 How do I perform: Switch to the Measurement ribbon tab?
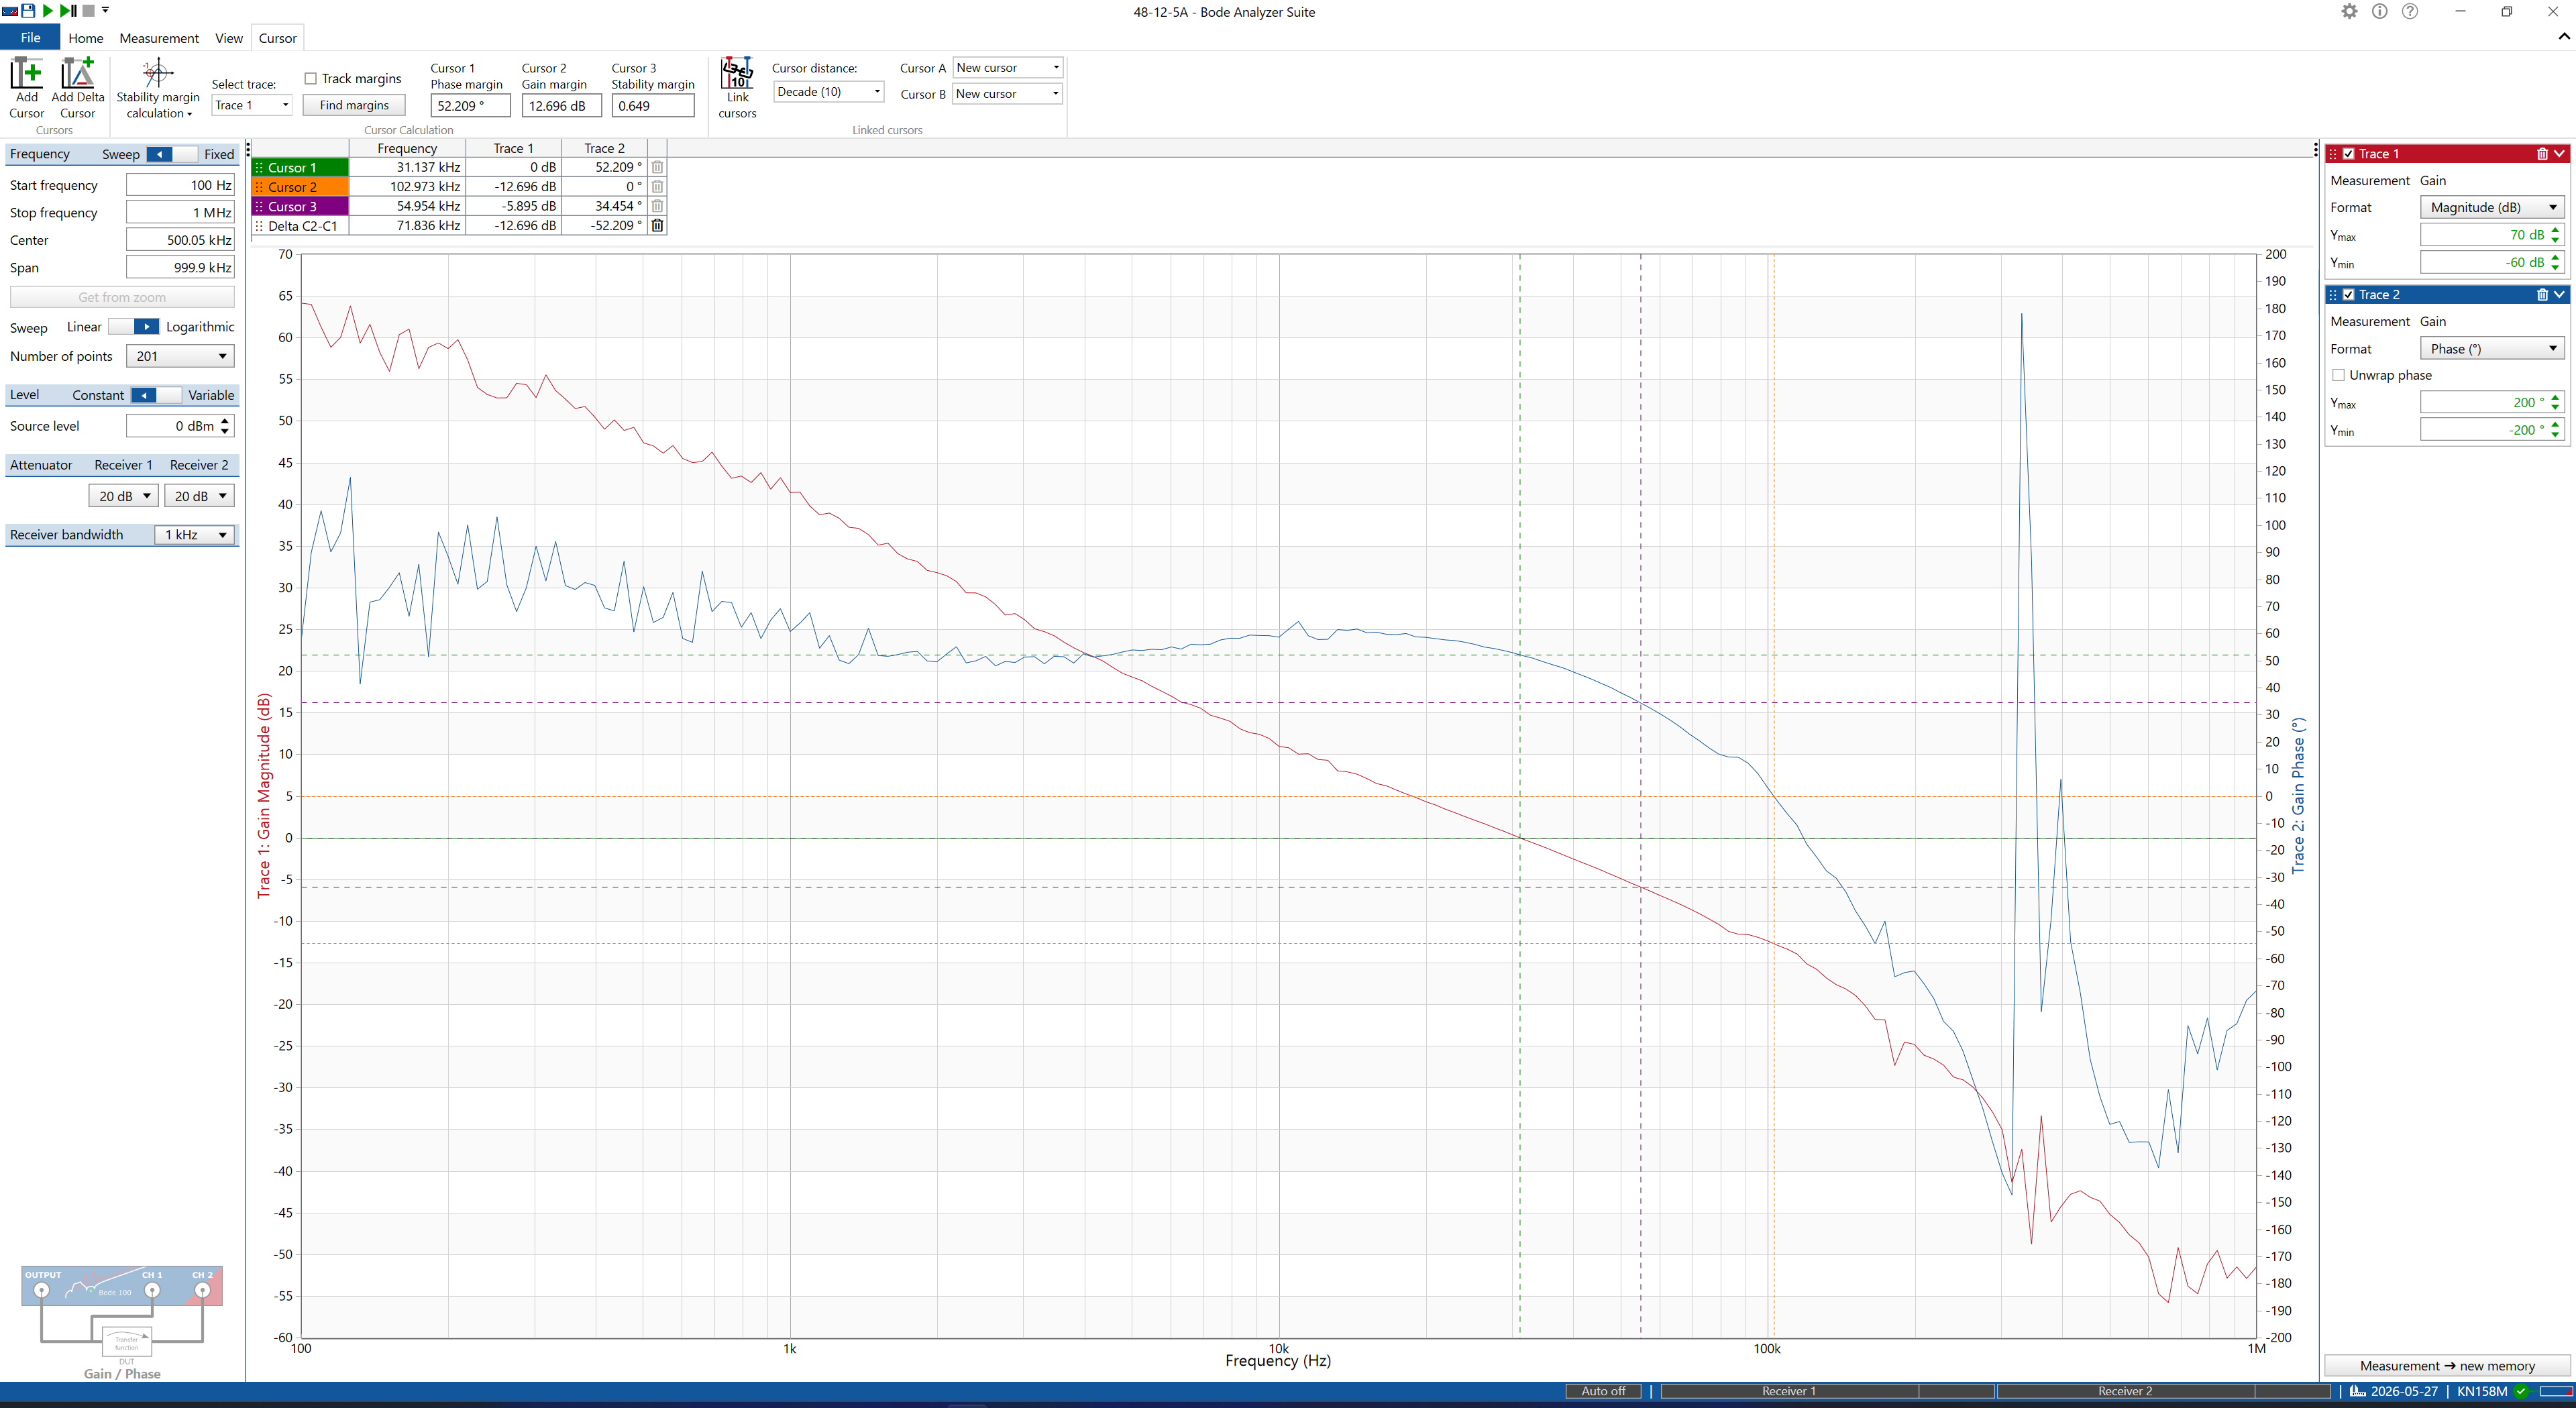159,38
